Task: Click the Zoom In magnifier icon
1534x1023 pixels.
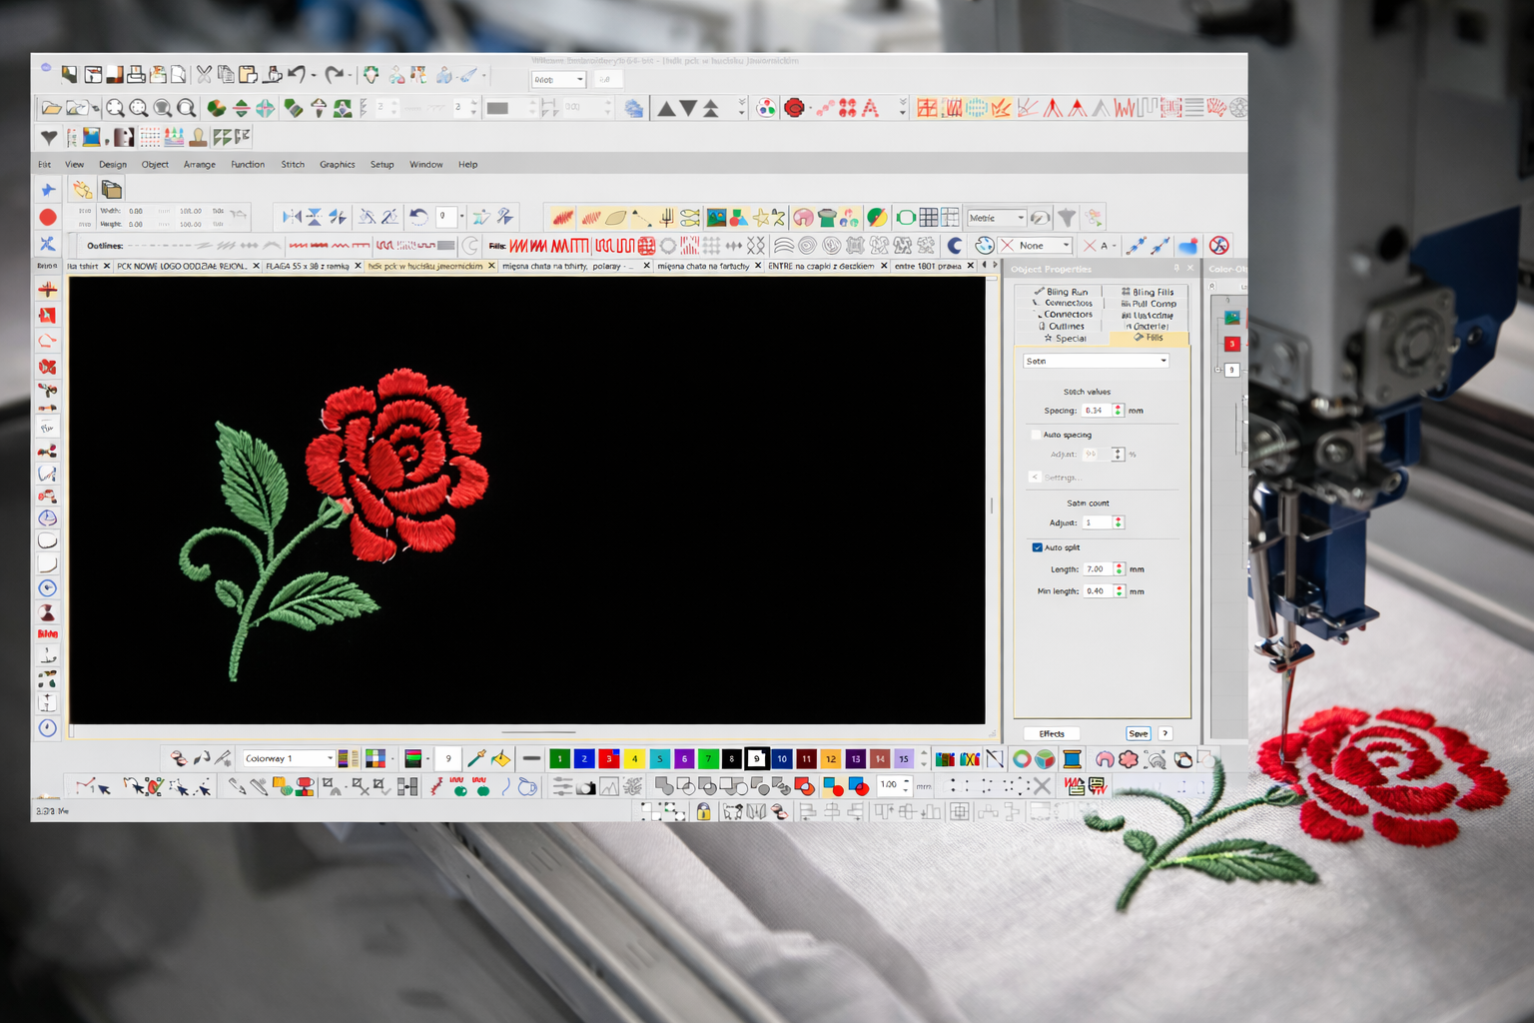Action: [116, 107]
